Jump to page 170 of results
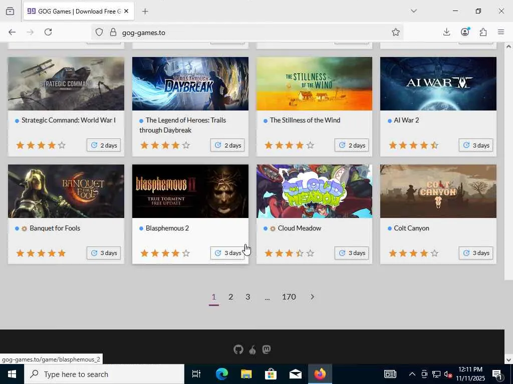 pyautogui.click(x=289, y=297)
